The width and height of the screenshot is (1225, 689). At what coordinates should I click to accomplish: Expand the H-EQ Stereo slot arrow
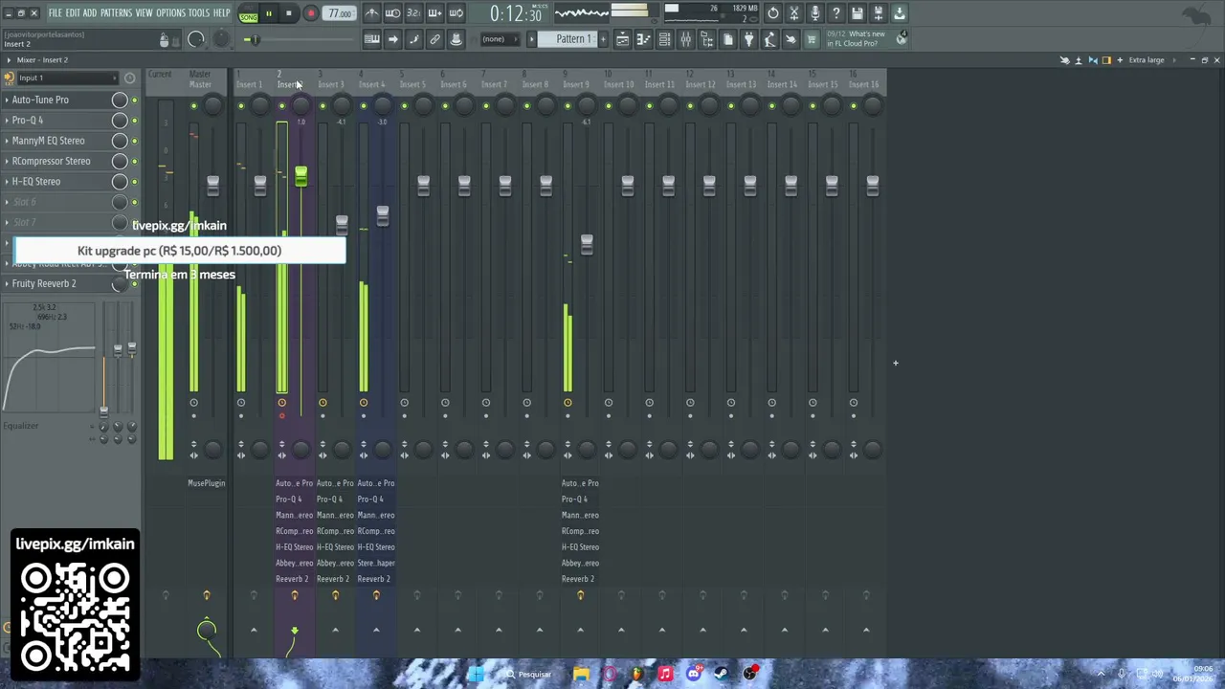pos(7,182)
